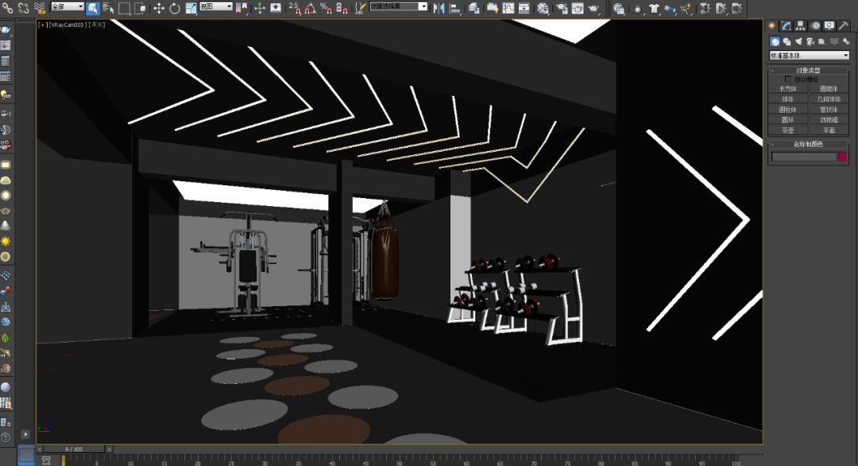Open Select by Name list tool
The height and width of the screenshot is (466, 858).
109,8
